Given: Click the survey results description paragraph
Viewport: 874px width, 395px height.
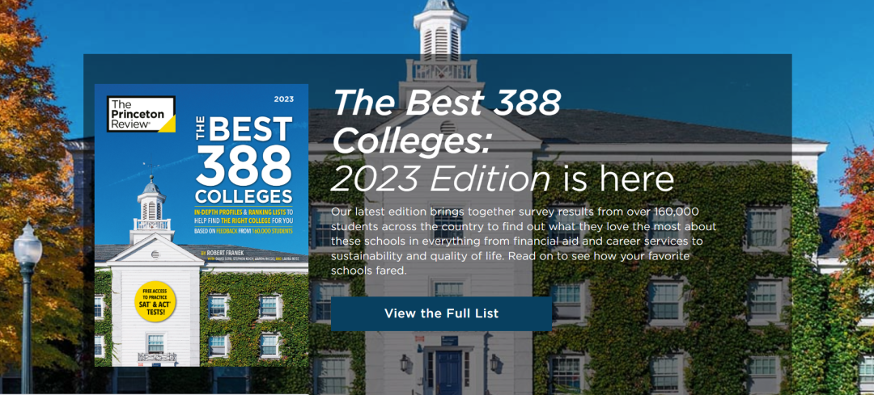Looking at the screenshot, I should point(524,241).
